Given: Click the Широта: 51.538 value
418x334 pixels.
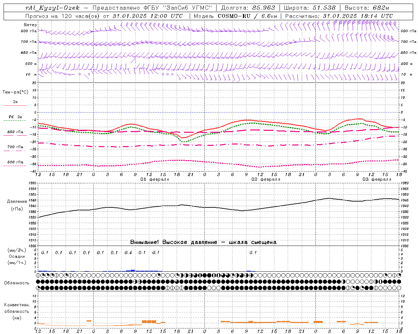Looking at the screenshot, I should [310, 8].
